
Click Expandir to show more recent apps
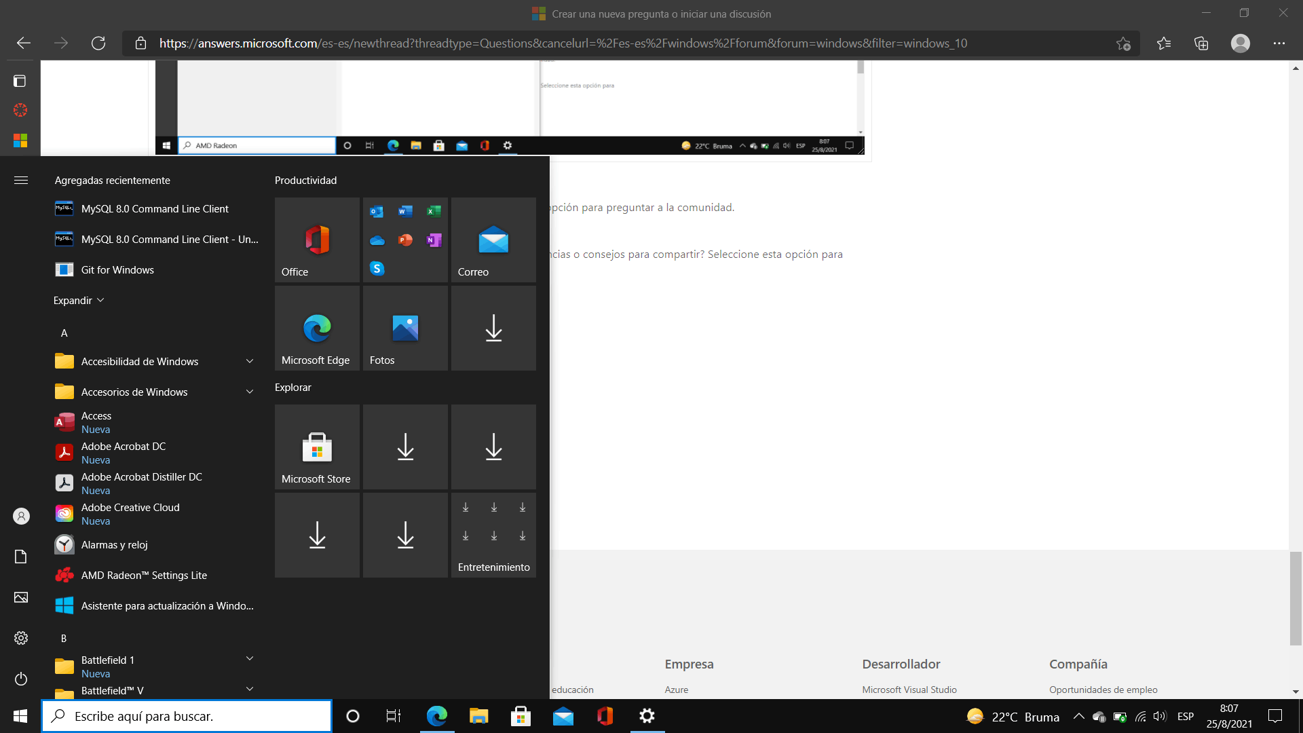click(x=79, y=300)
